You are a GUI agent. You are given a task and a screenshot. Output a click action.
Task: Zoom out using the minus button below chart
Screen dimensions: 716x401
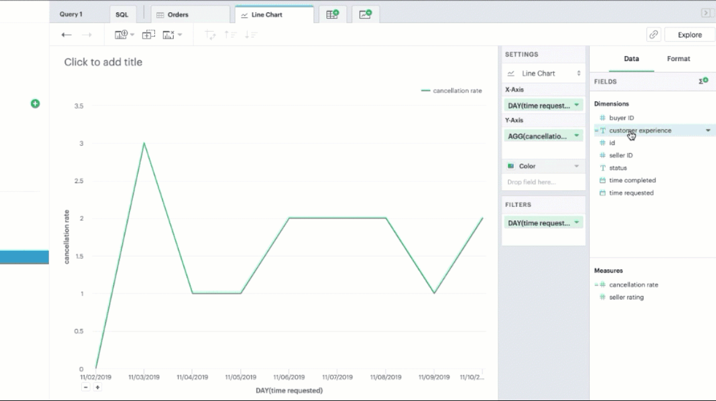(x=86, y=387)
